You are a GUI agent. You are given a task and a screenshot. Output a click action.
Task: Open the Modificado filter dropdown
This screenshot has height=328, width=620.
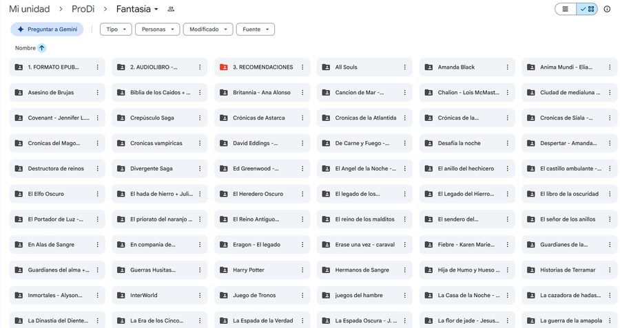click(208, 29)
